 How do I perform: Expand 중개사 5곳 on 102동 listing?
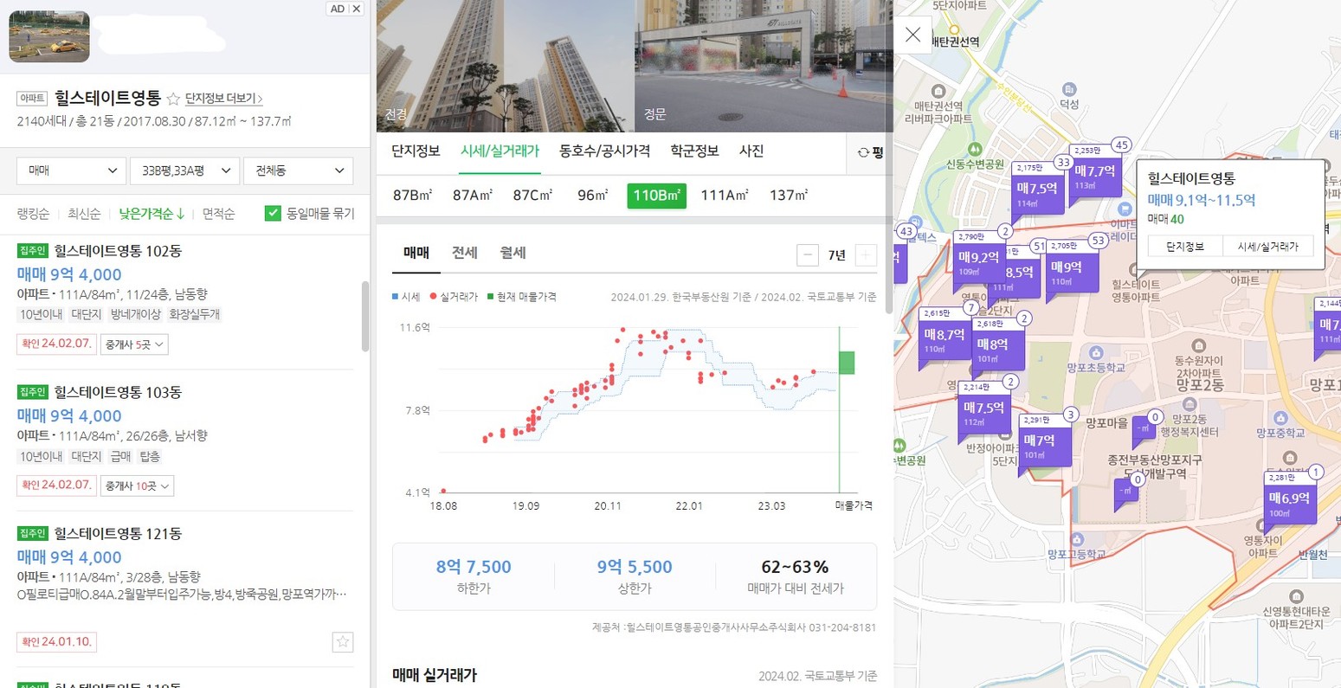pos(134,344)
